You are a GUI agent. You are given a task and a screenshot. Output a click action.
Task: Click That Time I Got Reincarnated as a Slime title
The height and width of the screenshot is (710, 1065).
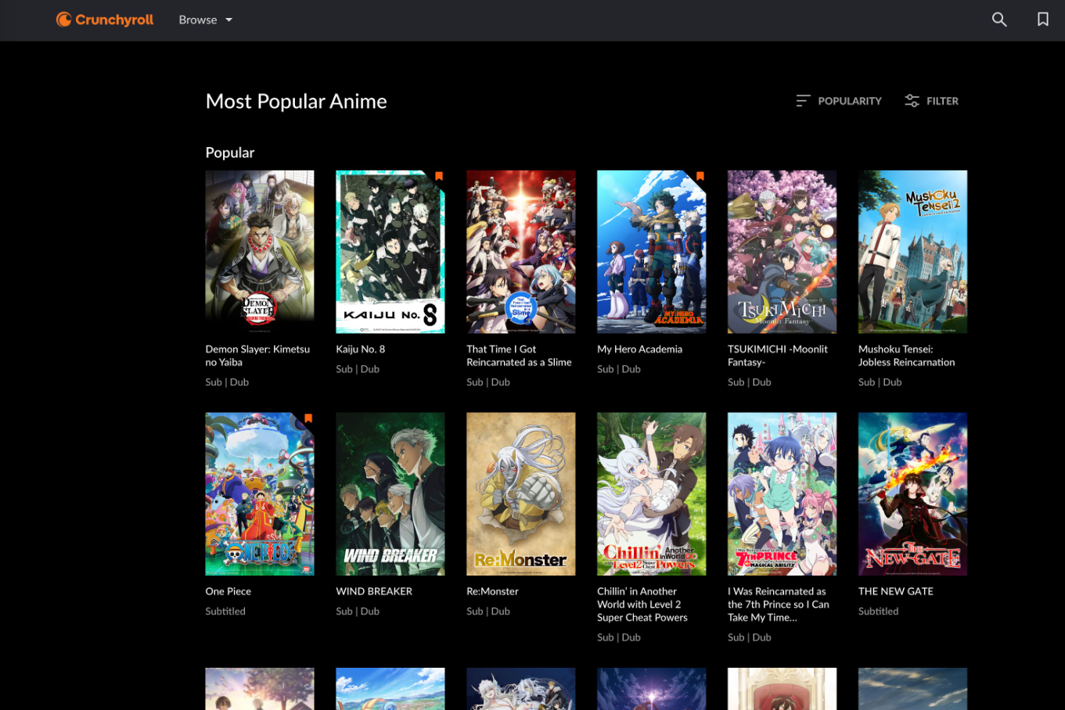tap(519, 356)
